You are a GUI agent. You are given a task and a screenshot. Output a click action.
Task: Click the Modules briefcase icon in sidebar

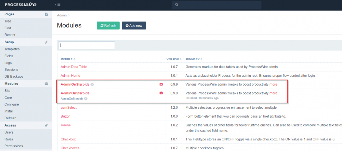coord(46,84)
